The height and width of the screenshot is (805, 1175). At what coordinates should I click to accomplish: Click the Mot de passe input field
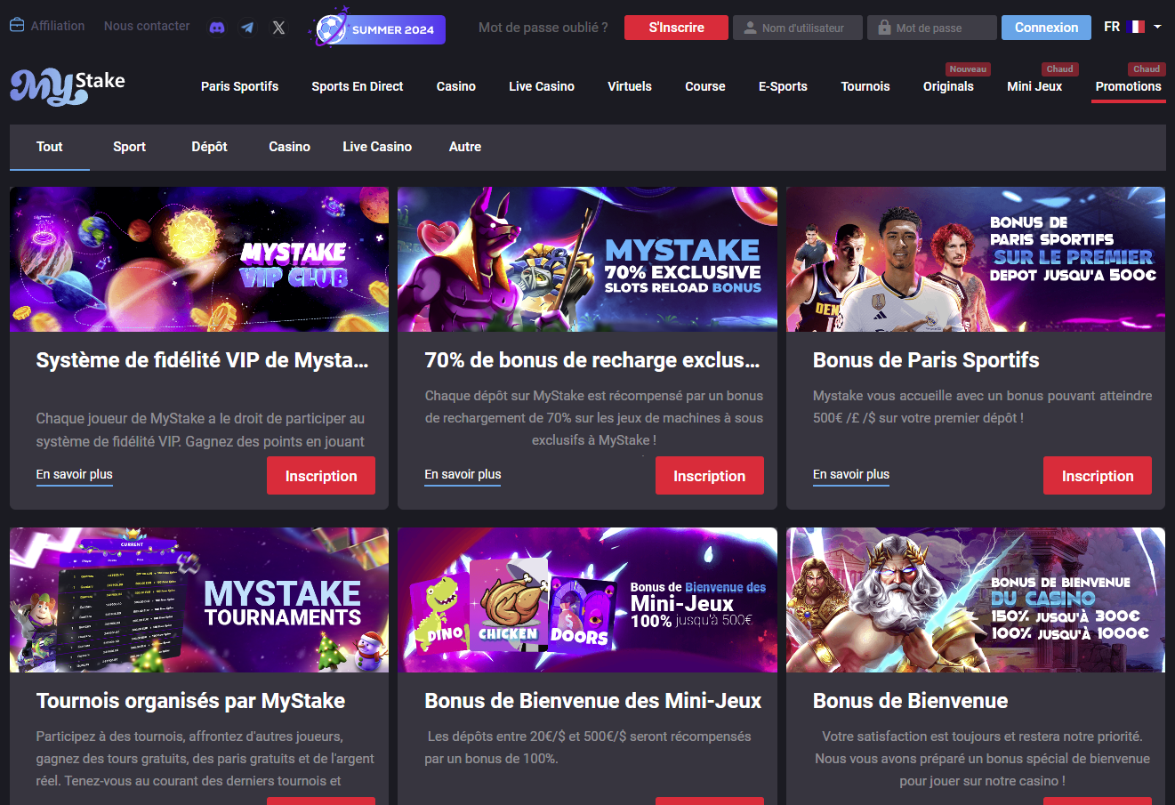(x=932, y=28)
